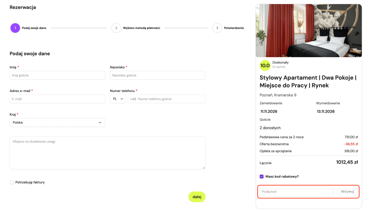Viewport: 371px width, 212px height.
Task: Click the discount value -36,55 zł
Action: coord(351,144)
